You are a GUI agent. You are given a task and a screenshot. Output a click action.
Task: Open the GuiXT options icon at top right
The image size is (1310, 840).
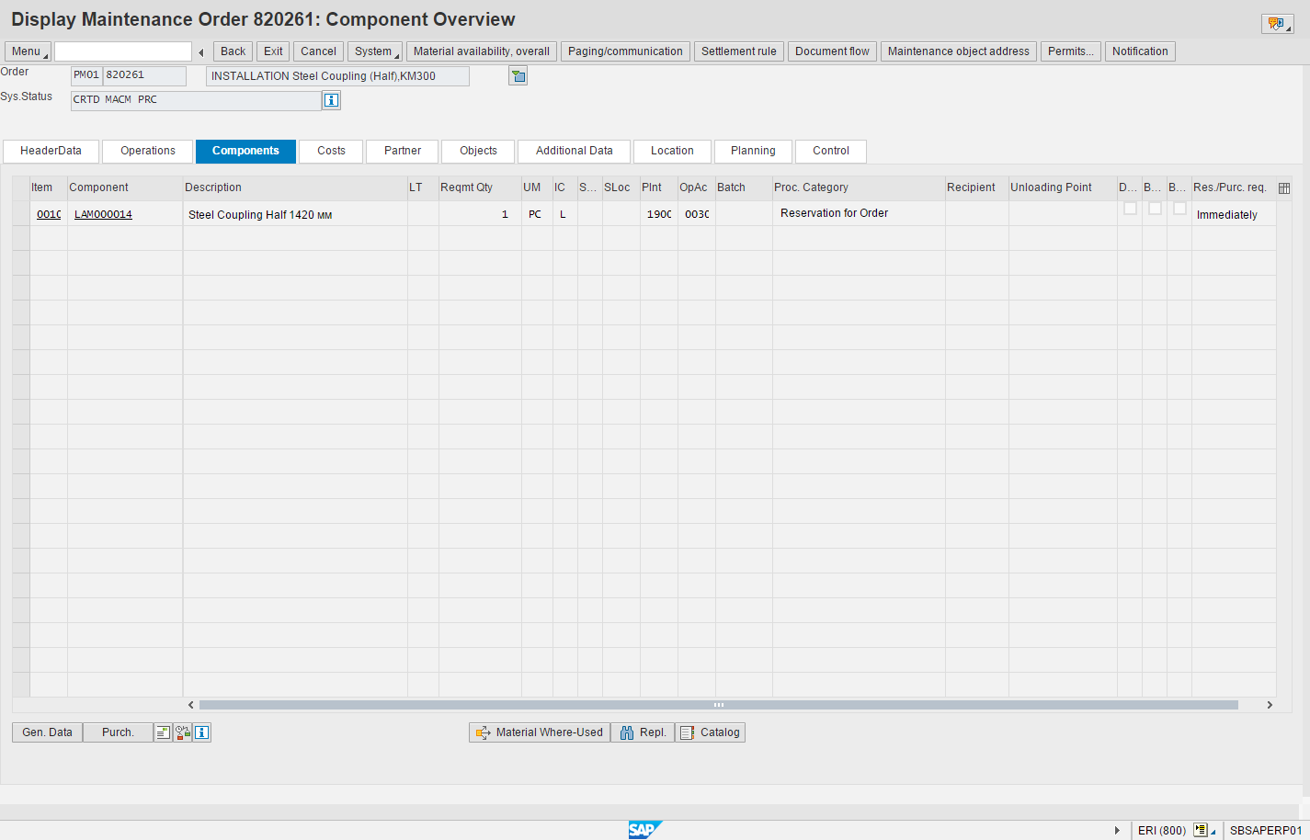pyautogui.click(x=1278, y=24)
